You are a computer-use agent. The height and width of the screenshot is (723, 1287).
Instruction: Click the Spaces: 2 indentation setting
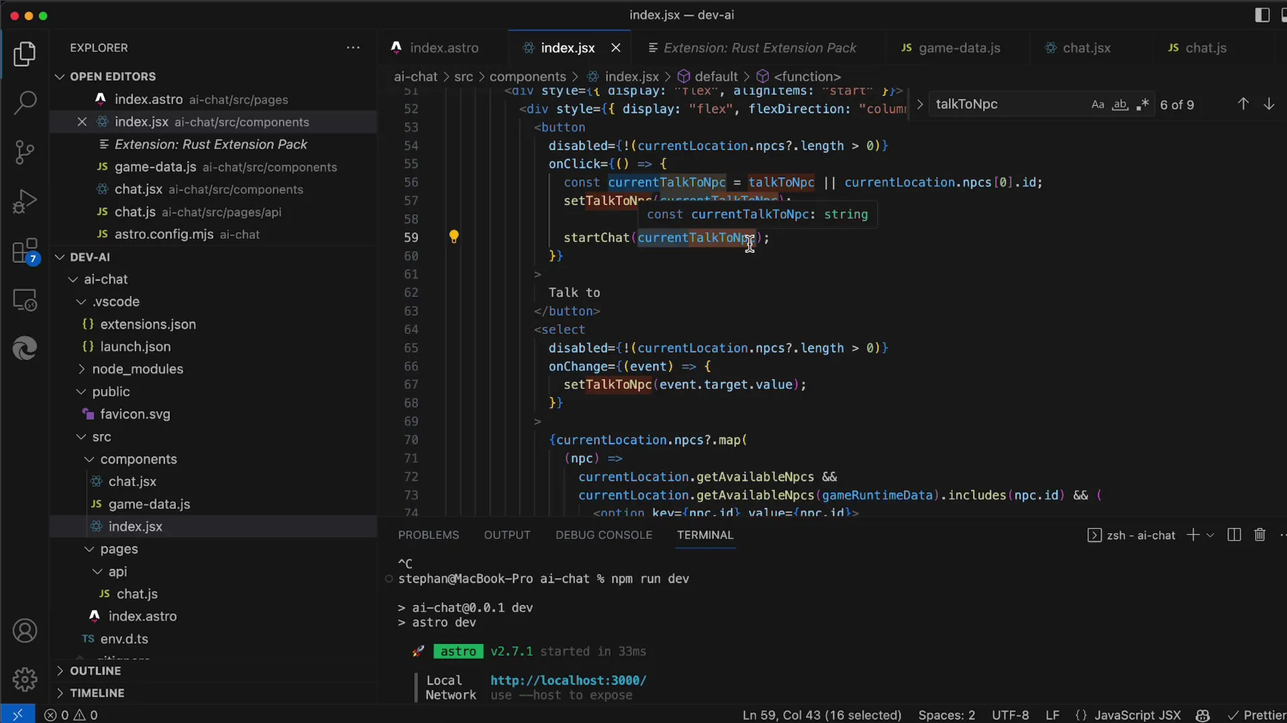[946, 715]
